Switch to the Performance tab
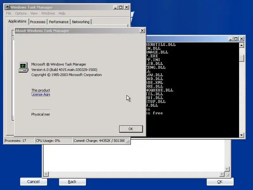 coord(59,22)
